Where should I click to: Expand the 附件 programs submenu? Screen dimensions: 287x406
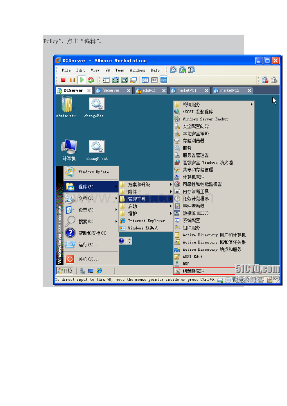point(146,191)
